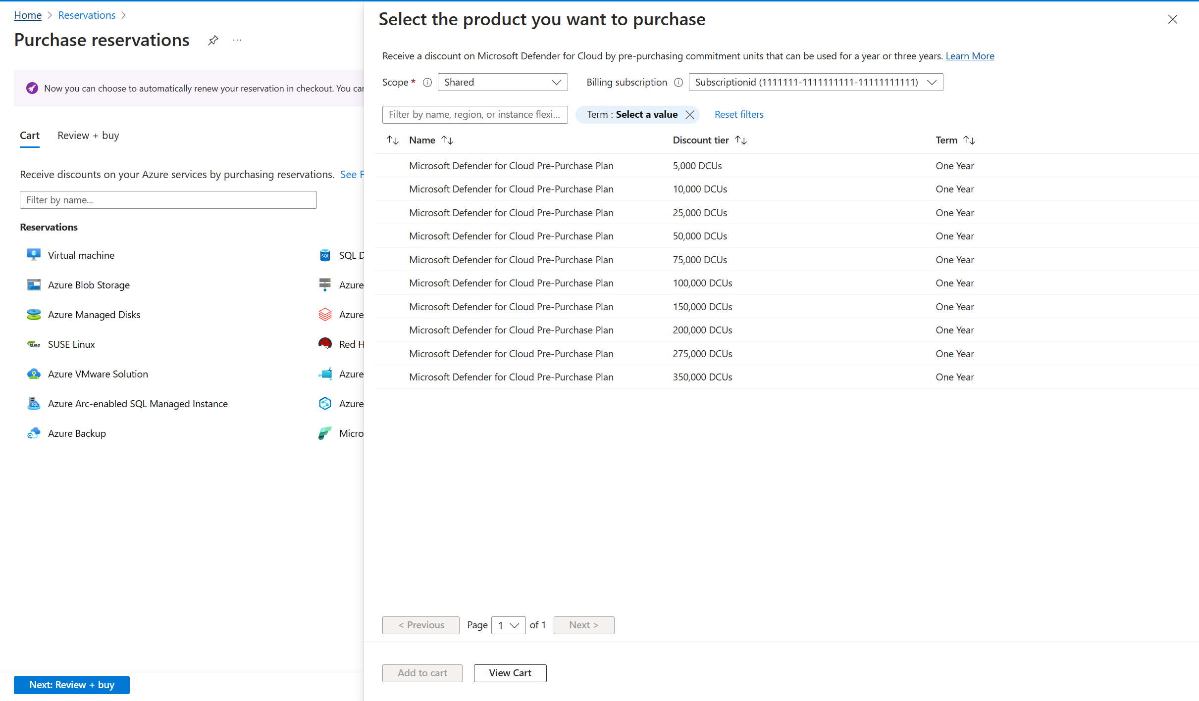Open the Azure Managed Disks icon
This screenshot has width=1199, height=701.
click(x=34, y=315)
